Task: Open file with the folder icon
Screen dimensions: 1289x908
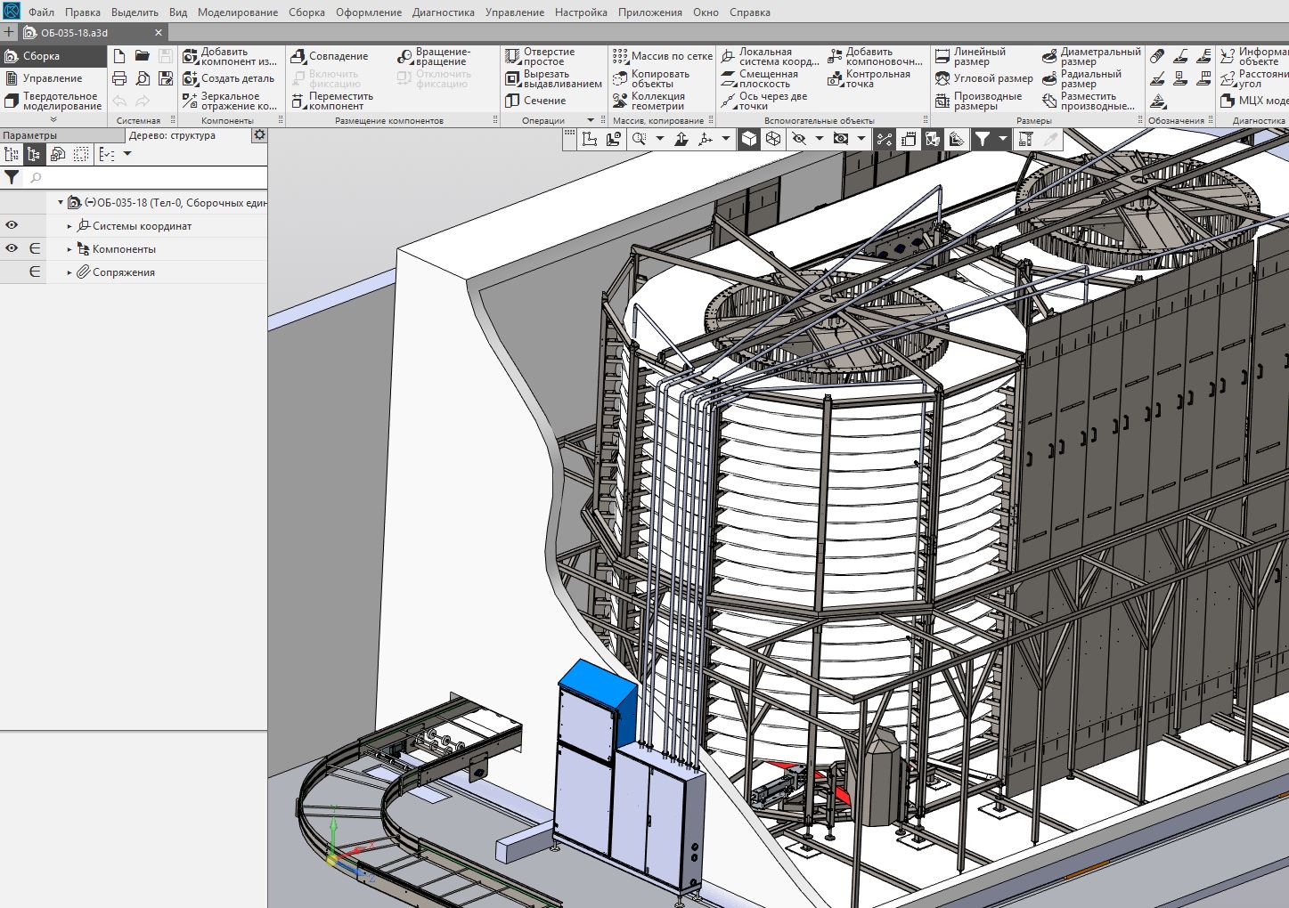Action: pos(143,56)
